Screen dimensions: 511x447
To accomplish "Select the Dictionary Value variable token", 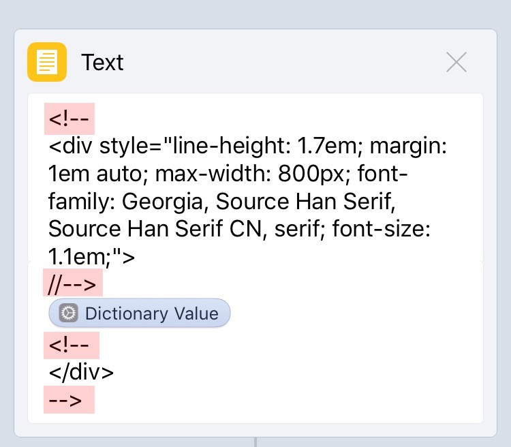I will (140, 313).
